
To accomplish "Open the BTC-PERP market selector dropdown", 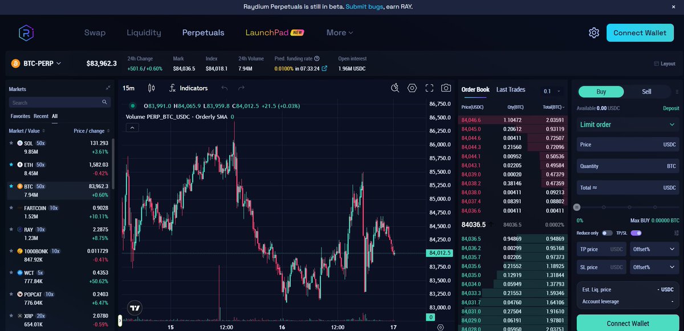I will 36,64.
